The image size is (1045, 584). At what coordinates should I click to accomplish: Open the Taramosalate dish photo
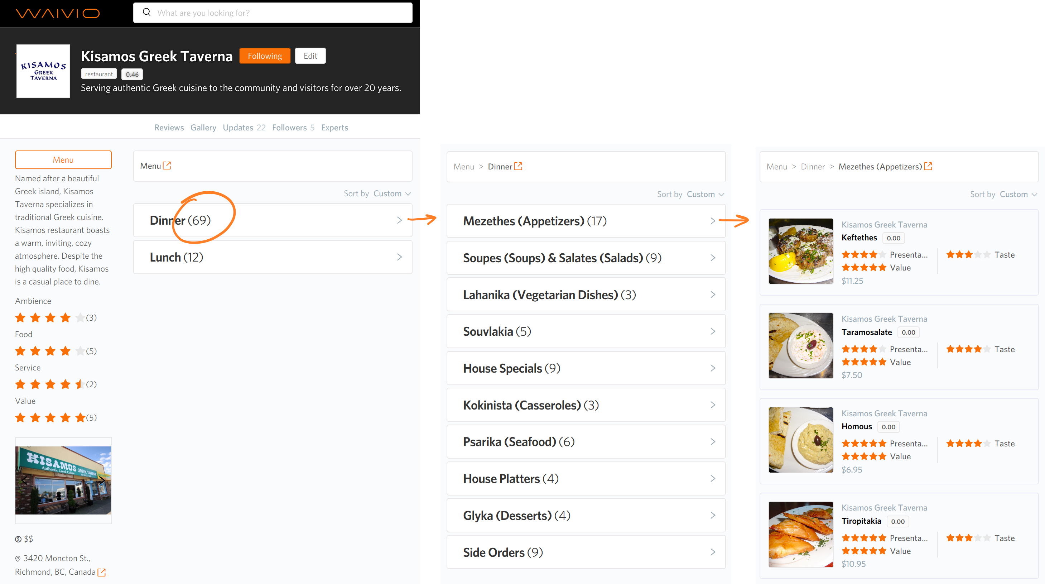(801, 345)
